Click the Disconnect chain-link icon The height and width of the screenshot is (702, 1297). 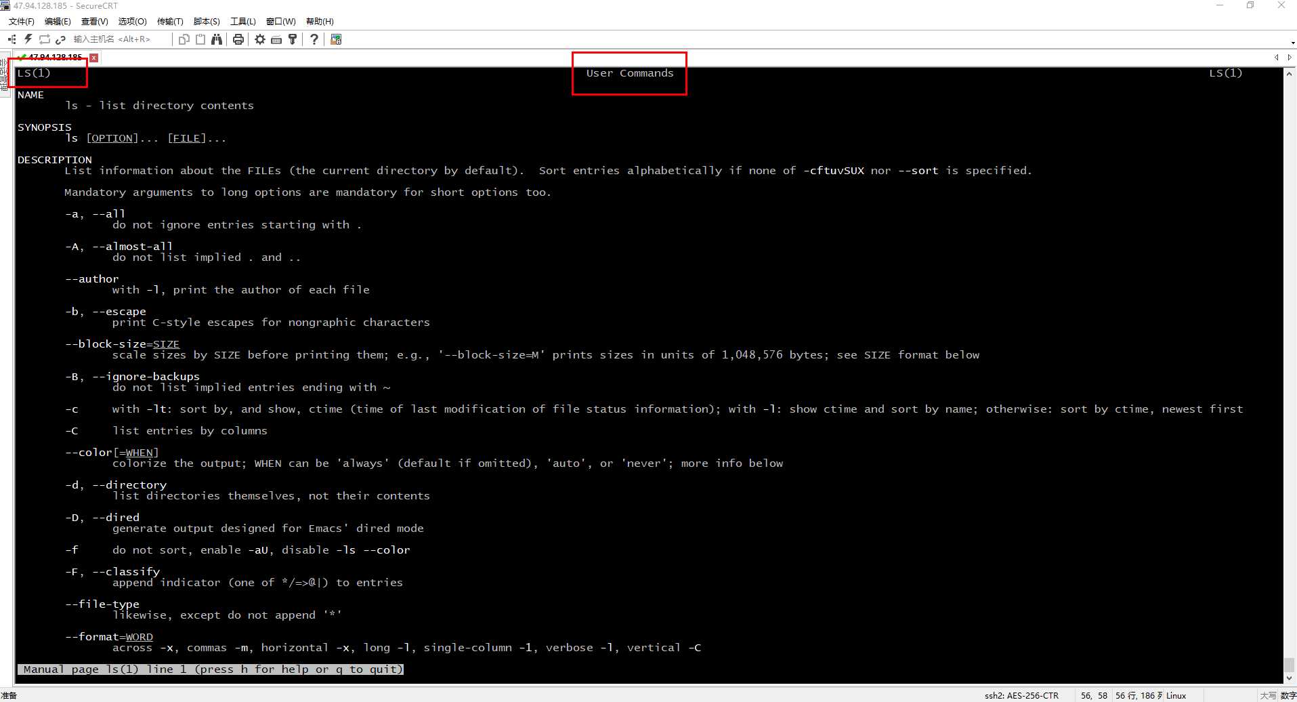(61, 39)
